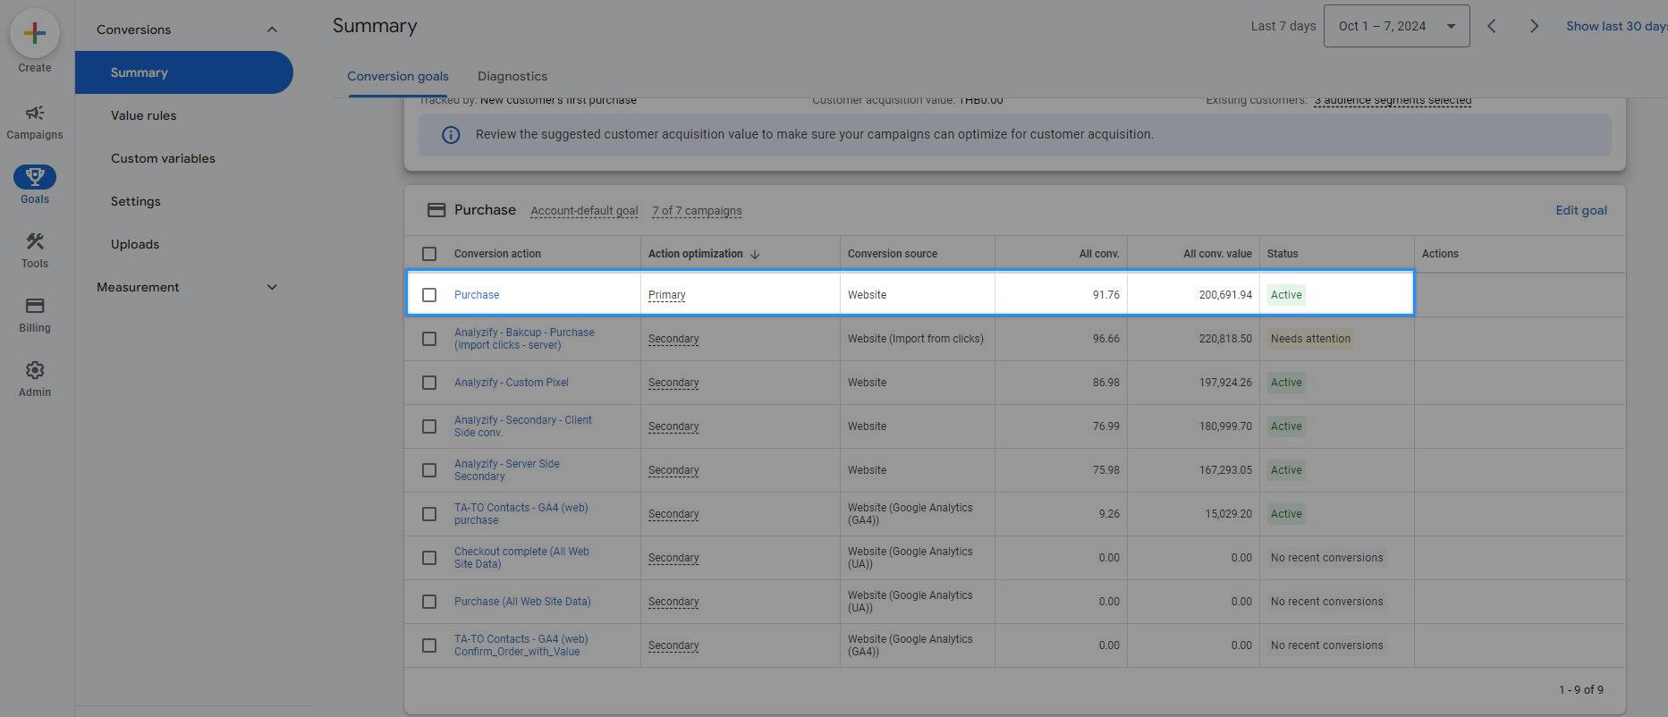Click the Purchase goal card icon
Viewport: 1668px width, 717px height.
tap(436, 210)
